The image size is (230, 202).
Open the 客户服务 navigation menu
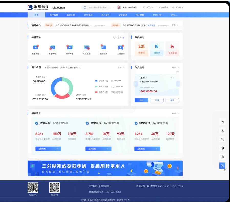105,15
